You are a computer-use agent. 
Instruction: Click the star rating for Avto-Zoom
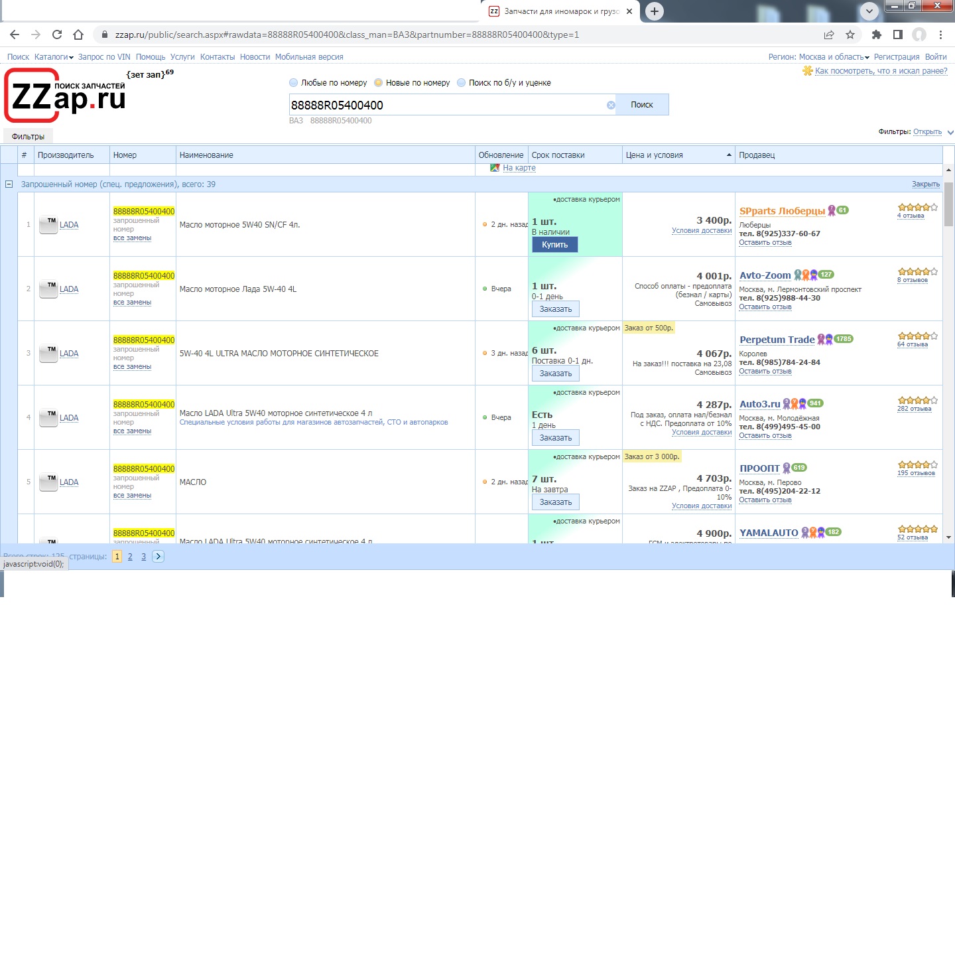[x=918, y=271]
